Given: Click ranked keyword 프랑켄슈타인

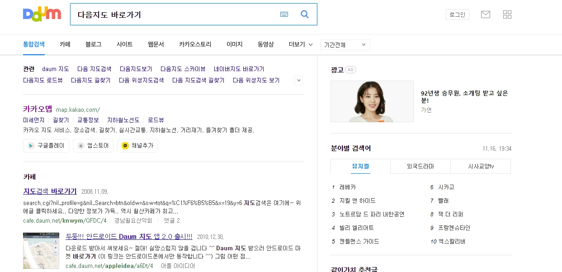Looking at the screenshot, I should tap(454, 228).
